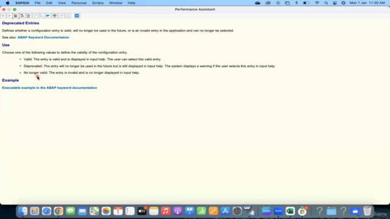Viewport: 390px width, 219px height.
Task: Open Control Center from the menu bar
Action: pyautogui.click(x=335, y=3)
